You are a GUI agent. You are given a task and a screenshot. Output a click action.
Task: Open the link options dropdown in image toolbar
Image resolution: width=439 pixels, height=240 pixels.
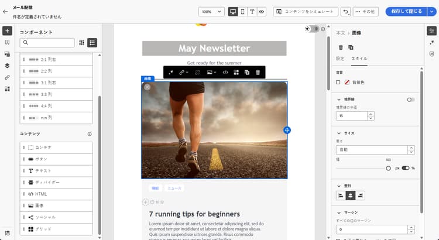[x=183, y=73]
